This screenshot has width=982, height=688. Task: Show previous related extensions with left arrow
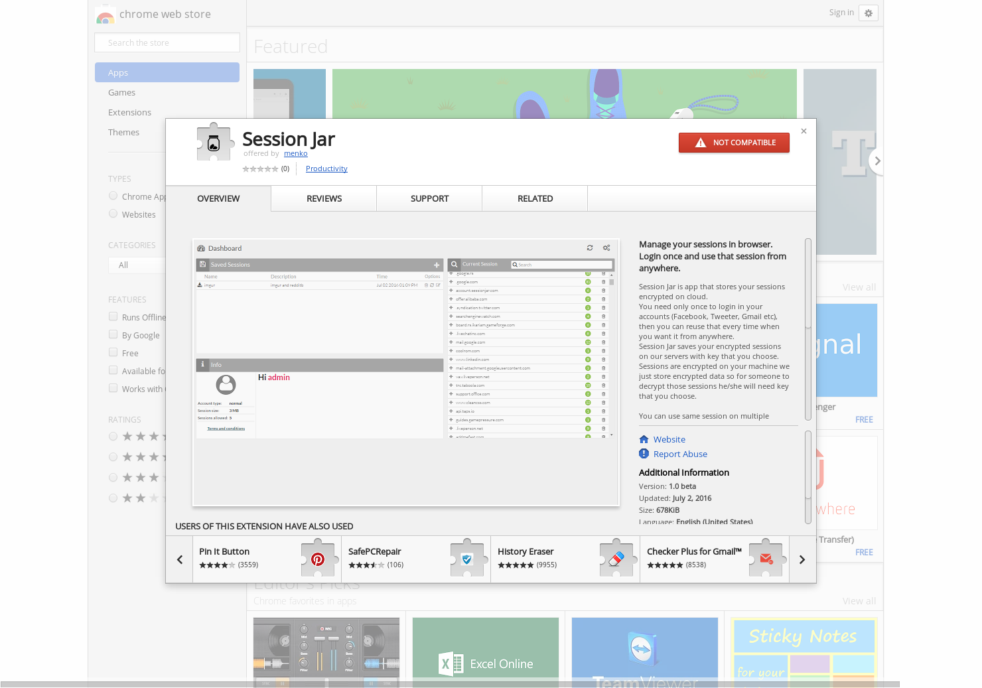179,559
